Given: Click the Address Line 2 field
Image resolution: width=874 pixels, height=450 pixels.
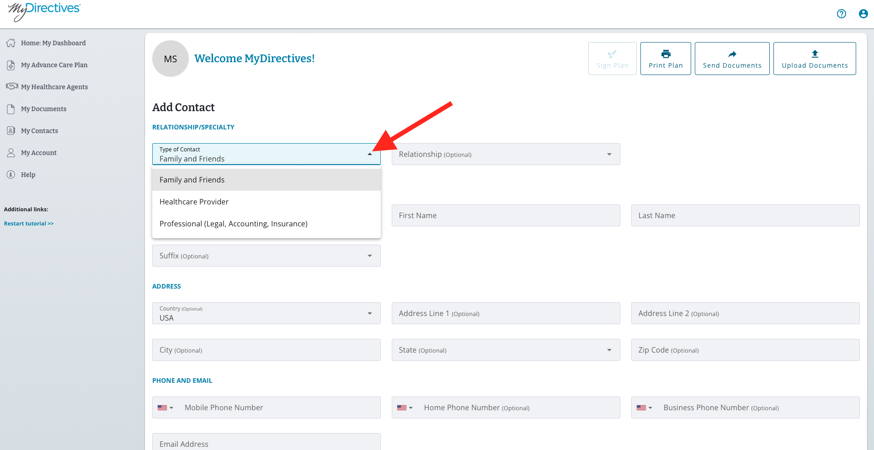Looking at the screenshot, I should click(x=746, y=313).
